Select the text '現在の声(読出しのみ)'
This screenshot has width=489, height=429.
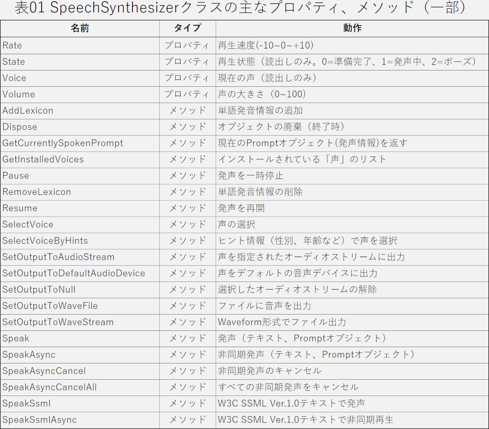point(267,78)
